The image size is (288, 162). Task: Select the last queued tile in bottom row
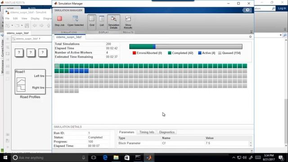[x=76, y=90]
